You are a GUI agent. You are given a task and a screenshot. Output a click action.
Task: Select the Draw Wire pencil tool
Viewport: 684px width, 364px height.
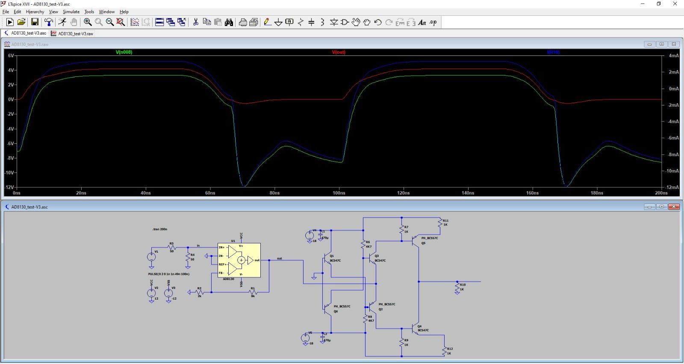[268, 22]
